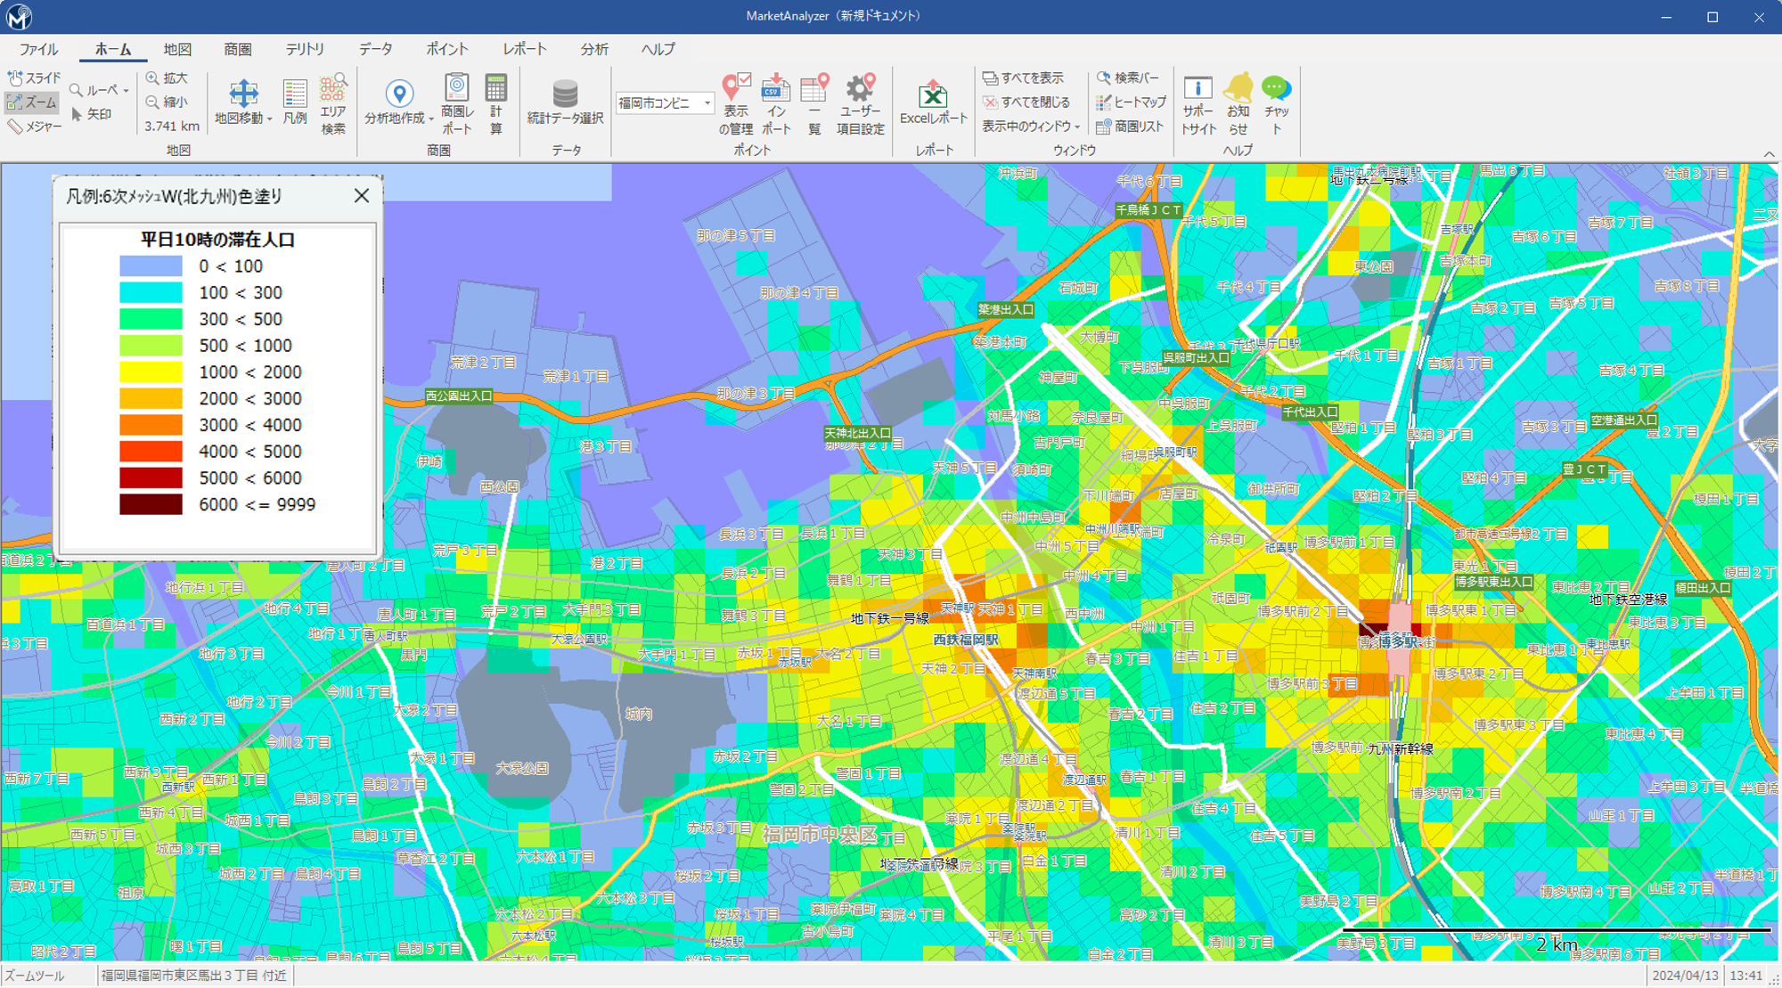Select the スライド pan tool
This screenshot has width=1782, height=988.
click(34, 78)
